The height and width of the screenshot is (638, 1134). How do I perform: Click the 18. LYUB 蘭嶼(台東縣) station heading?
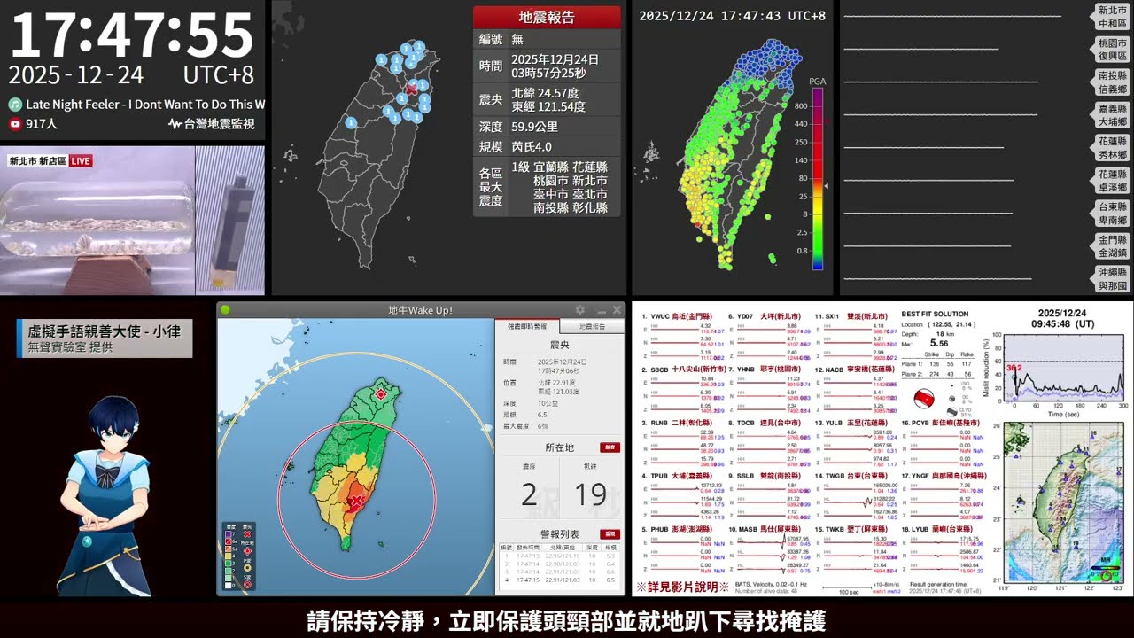pos(936,530)
